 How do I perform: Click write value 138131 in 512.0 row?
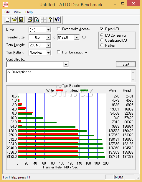[x=114, y=139]
